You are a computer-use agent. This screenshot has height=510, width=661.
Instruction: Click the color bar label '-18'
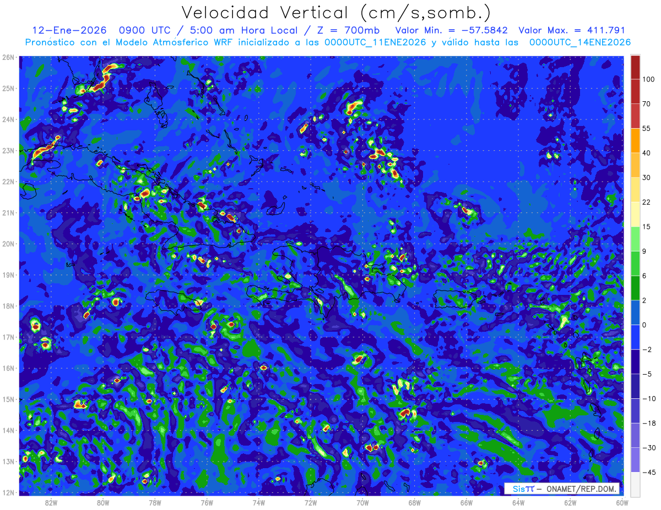click(649, 423)
